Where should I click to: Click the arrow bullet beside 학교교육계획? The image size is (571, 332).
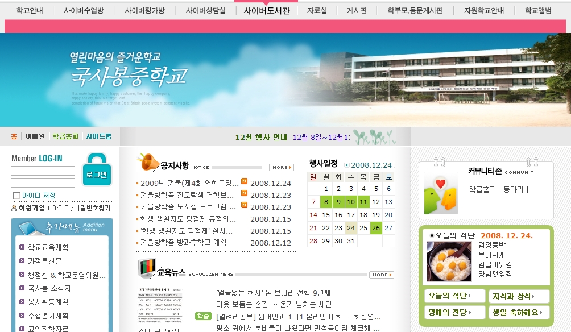pyautogui.click(x=22, y=247)
